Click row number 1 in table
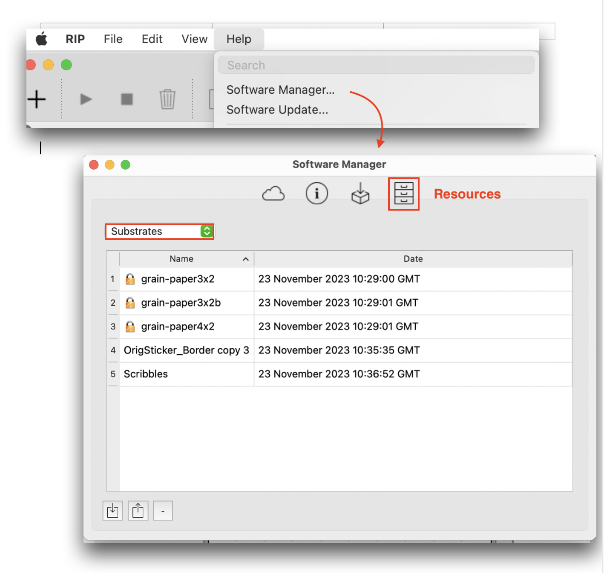This screenshot has height=573, width=604. [x=113, y=279]
